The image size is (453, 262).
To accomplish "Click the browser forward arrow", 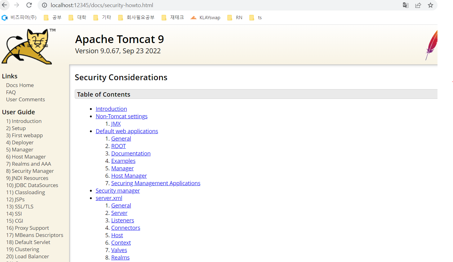I will pyautogui.click(x=17, y=5).
